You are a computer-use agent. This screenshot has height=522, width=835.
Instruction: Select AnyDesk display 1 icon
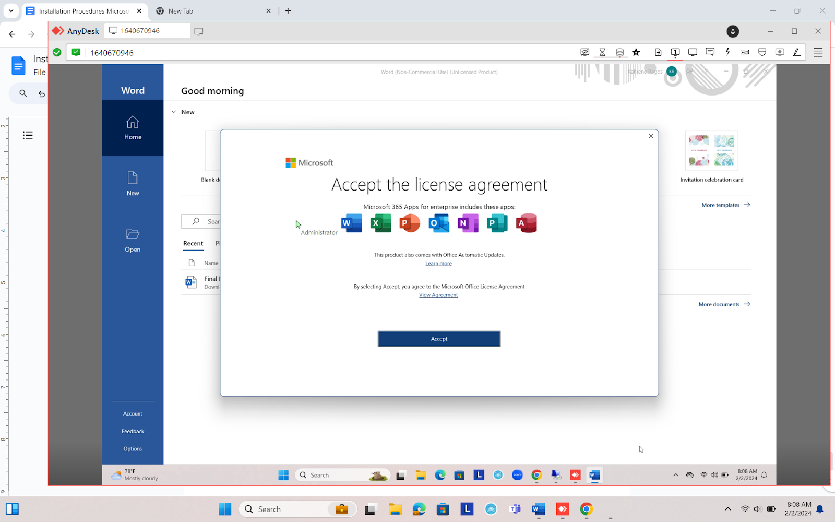click(675, 52)
